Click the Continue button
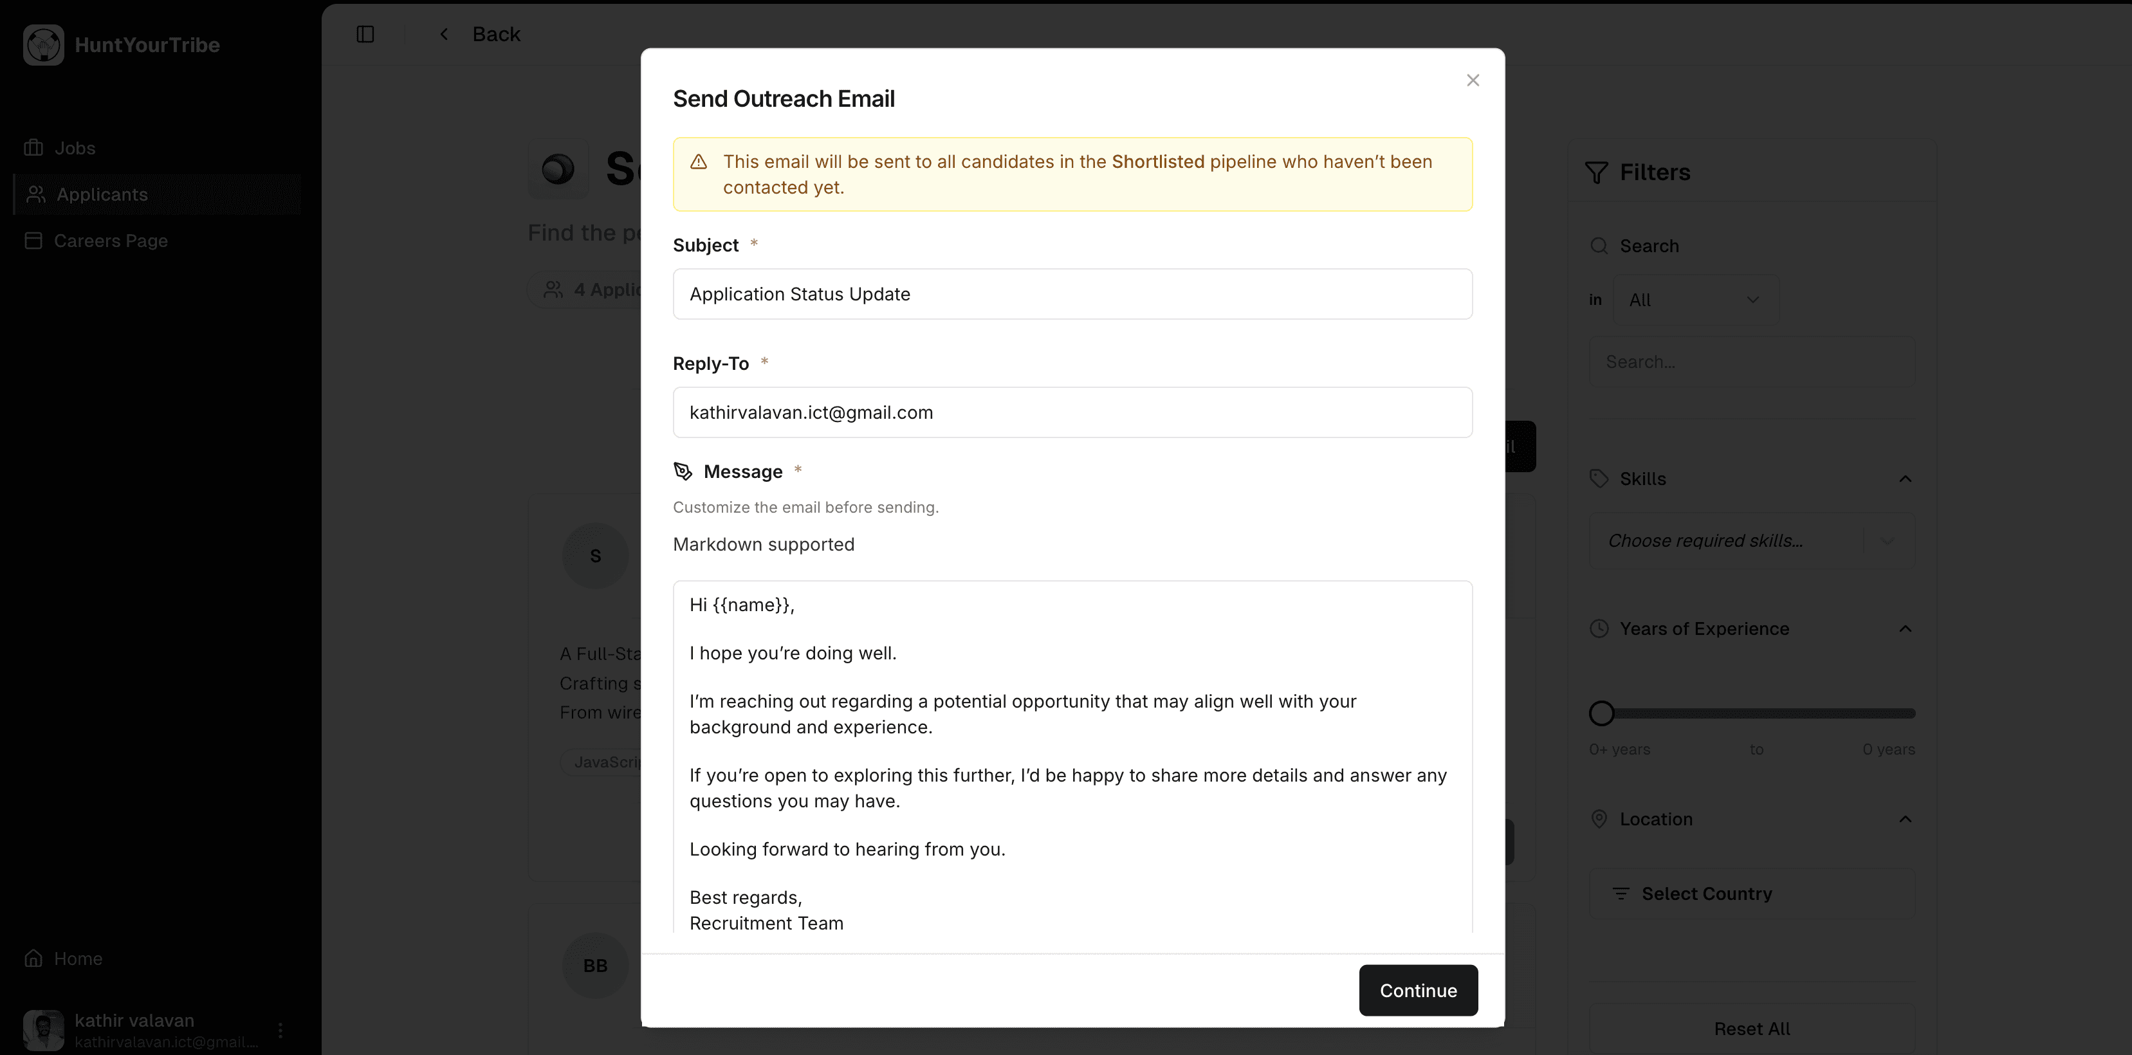 (x=1418, y=991)
